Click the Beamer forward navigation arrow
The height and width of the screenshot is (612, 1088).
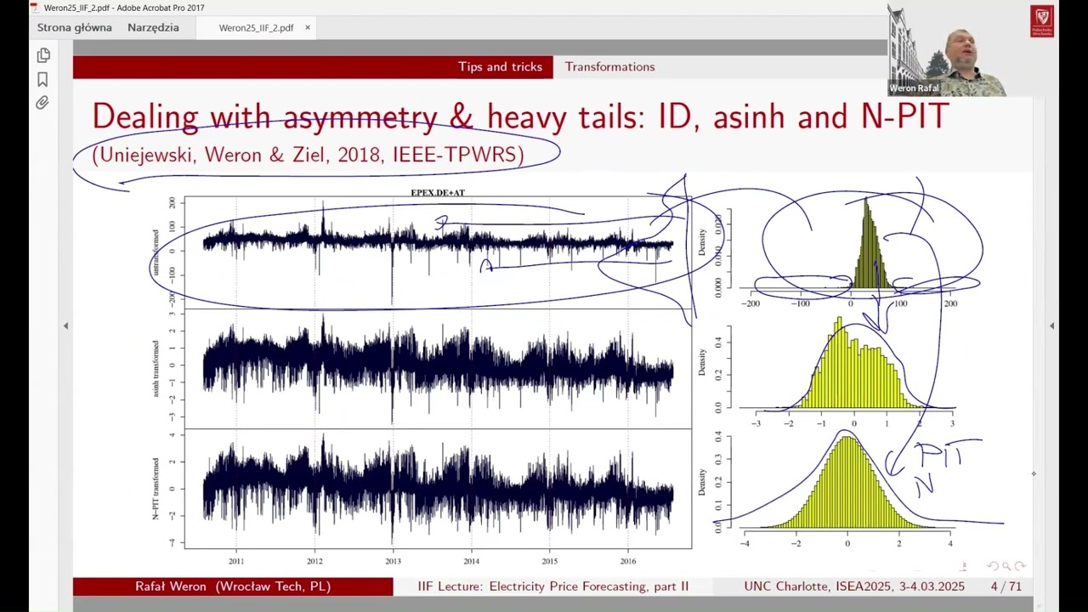[1021, 566]
